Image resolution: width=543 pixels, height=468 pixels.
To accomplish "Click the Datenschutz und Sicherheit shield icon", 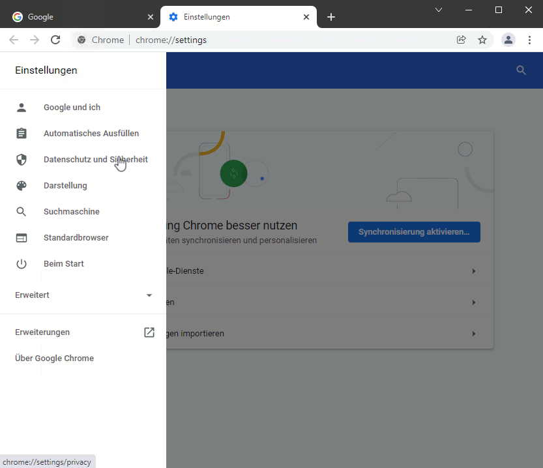I will pyautogui.click(x=22, y=160).
